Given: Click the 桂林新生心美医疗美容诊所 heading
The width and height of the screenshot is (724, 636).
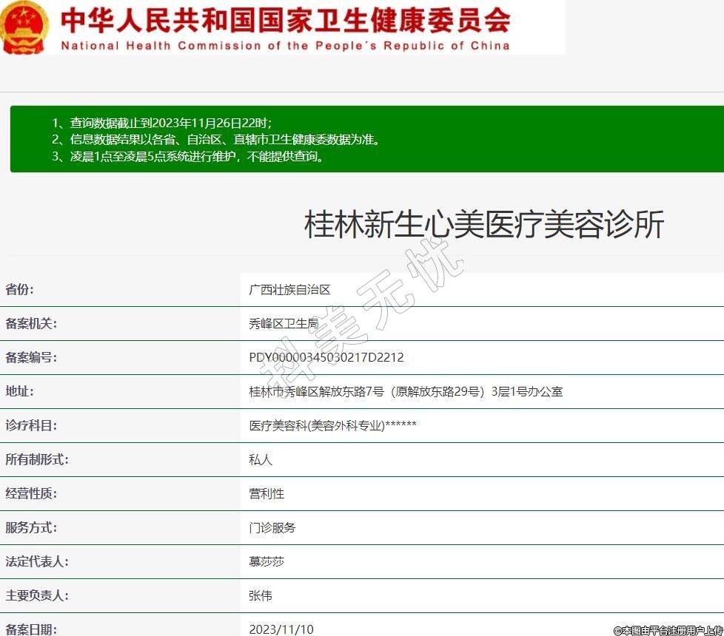Looking at the screenshot, I should coord(484,224).
